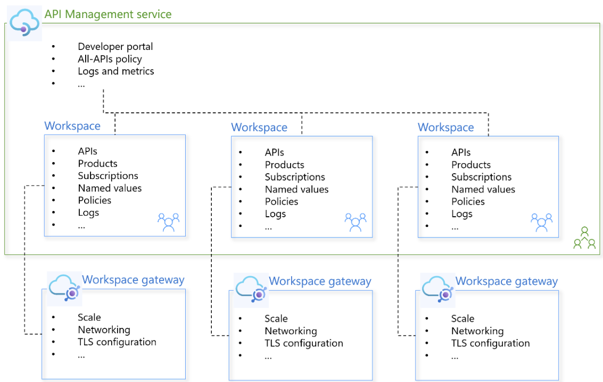Screen dimensions: 603x382
Task: Toggle Named values in the rightmost Workspace
Action: click(483, 189)
